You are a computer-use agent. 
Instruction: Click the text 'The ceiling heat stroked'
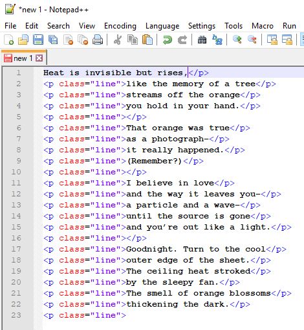pyautogui.click(x=188, y=271)
